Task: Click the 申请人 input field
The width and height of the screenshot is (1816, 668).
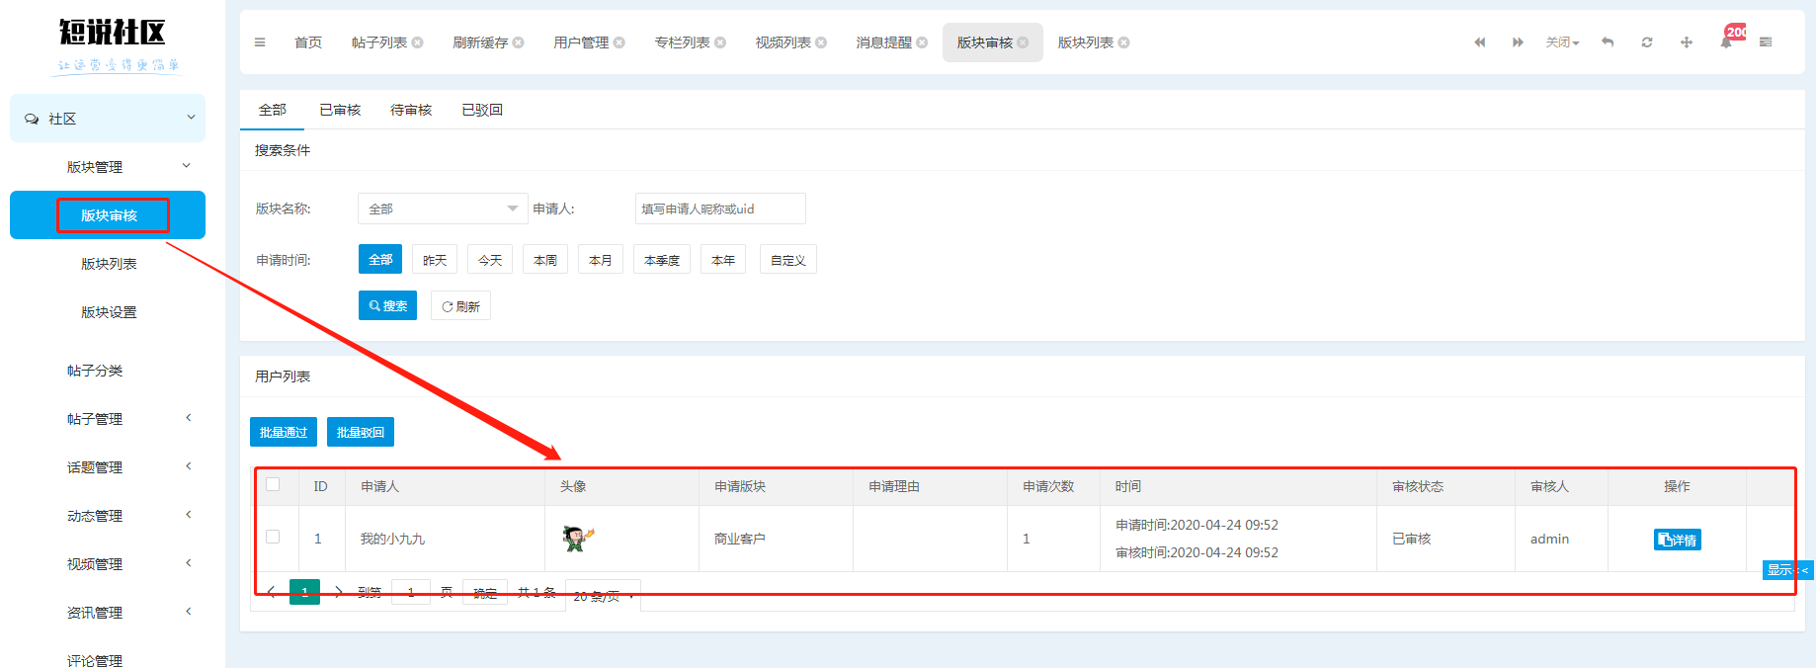Action: tap(719, 209)
